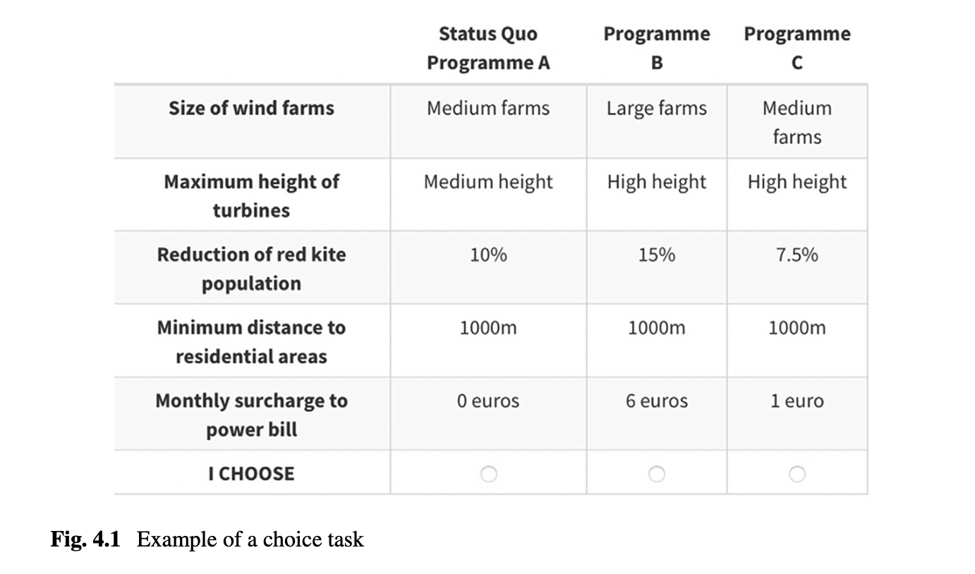Screen dimensions: 975x574
Task: Click the 6 euros surcharge cell
Action: click(656, 401)
